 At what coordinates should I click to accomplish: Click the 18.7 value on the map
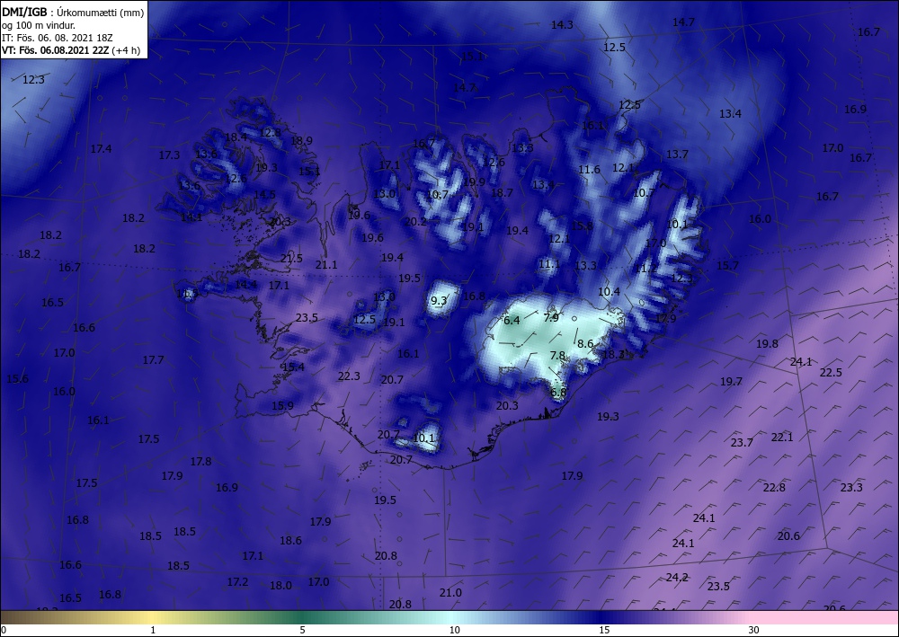(502, 193)
